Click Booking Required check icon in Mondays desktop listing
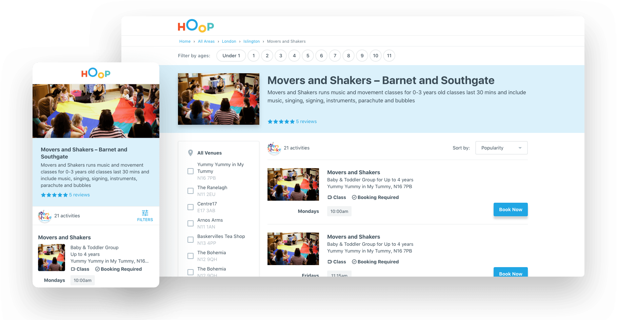This screenshot has width=617, height=320. (354, 197)
